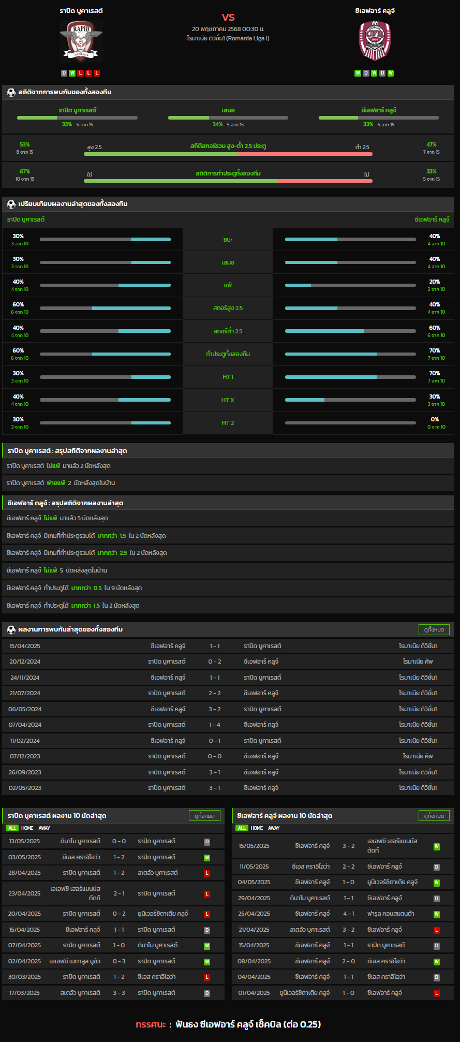Viewport: 460px width, 1042px height.
Task: Click the football icon beside ผลงานการพบกันล่าสุดของทั้งสองทีม
Action: pos(11,629)
